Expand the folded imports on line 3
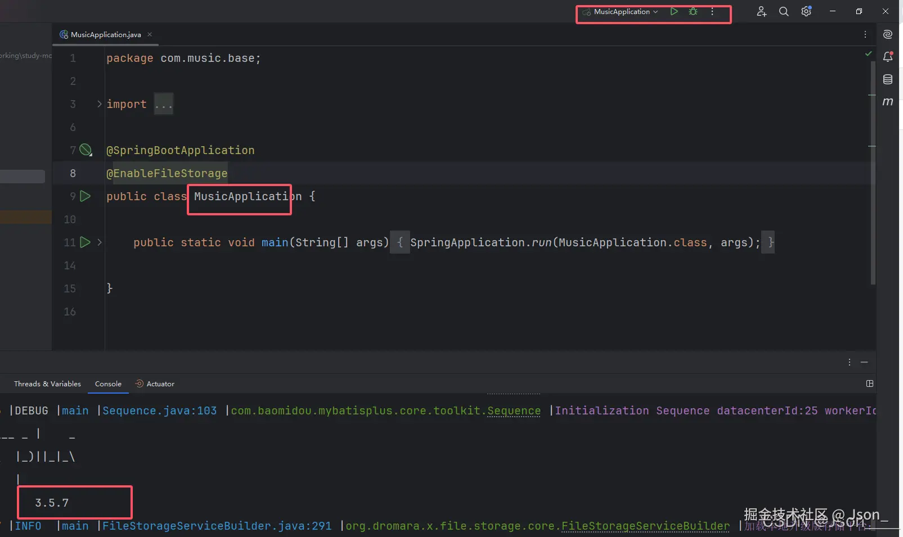The width and height of the screenshot is (903, 537). [100, 104]
